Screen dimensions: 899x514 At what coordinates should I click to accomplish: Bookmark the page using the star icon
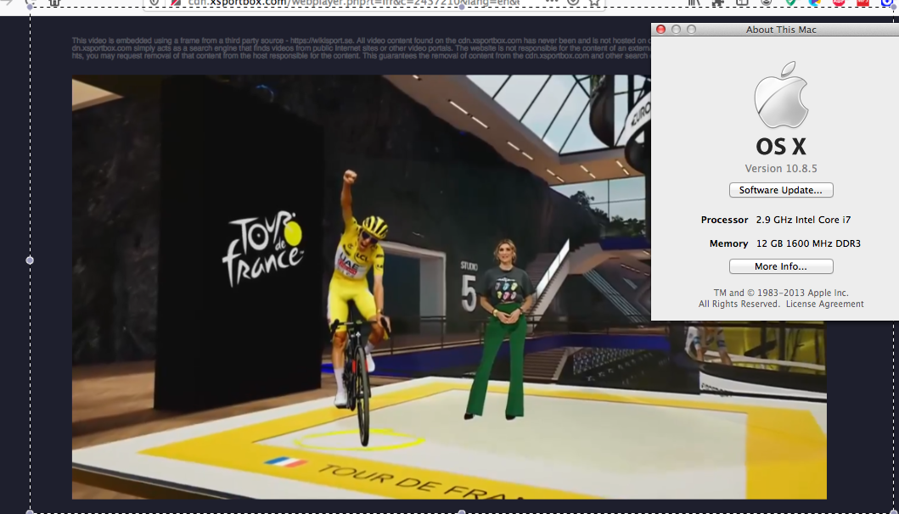[593, 3]
